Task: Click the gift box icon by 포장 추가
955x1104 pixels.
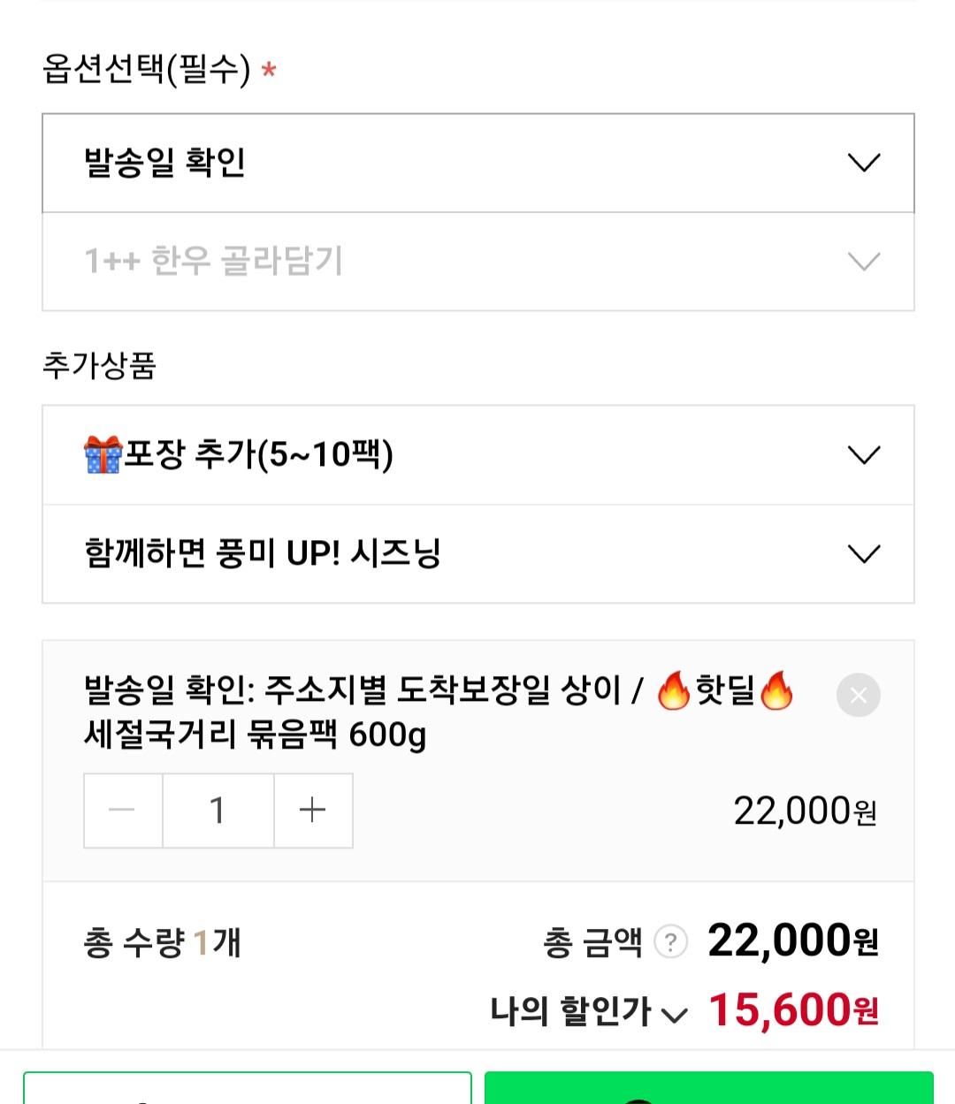Action: click(x=103, y=455)
